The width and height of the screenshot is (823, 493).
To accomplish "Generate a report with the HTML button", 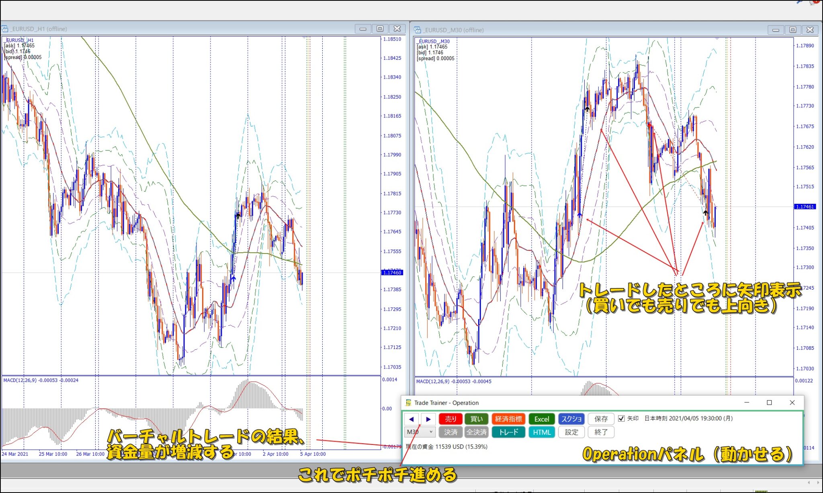I will pyautogui.click(x=542, y=432).
